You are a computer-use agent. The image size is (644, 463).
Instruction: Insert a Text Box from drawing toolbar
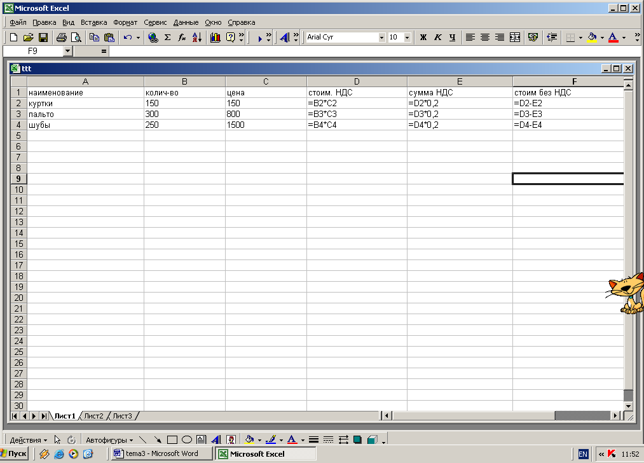[x=202, y=440]
